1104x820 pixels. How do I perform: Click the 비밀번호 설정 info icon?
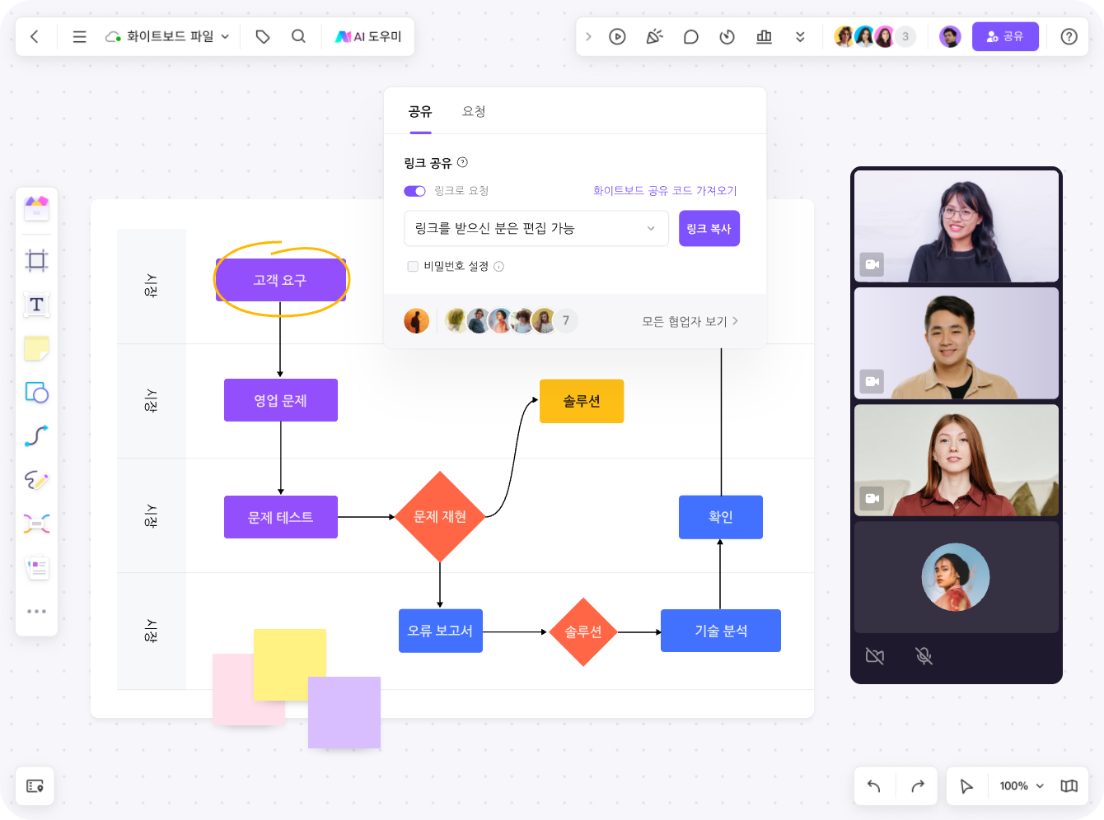tap(498, 266)
